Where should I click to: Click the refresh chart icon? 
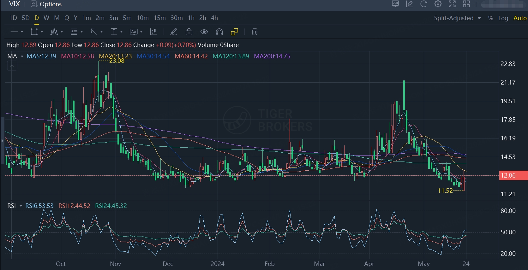click(423, 4)
